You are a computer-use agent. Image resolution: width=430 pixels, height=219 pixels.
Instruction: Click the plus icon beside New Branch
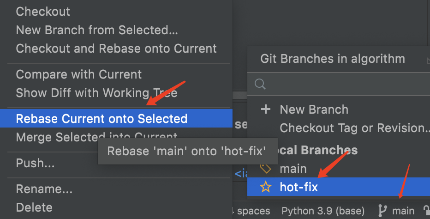pyautogui.click(x=266, y=109)
